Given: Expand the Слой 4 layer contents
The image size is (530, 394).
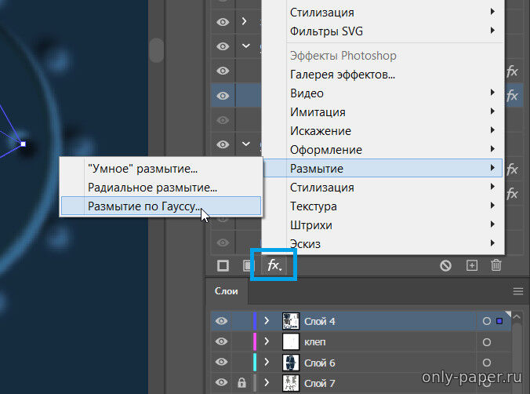Looking at the screenshot, I should 267,321.
